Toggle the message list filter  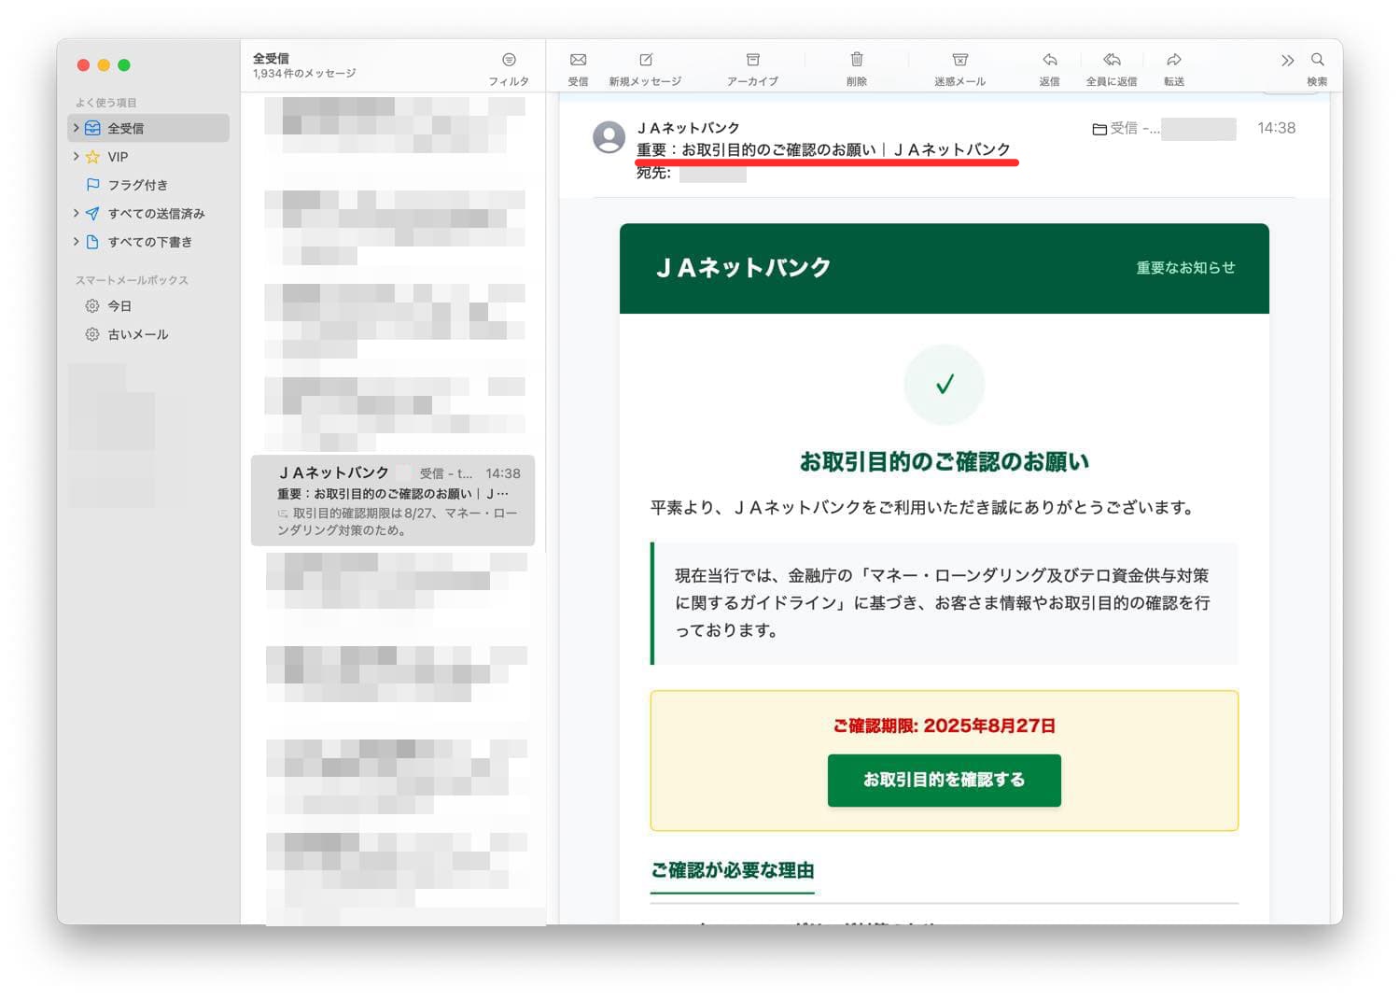(x=509, y=61)
